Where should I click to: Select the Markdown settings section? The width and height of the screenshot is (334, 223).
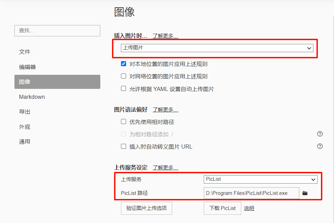(32, 97)
